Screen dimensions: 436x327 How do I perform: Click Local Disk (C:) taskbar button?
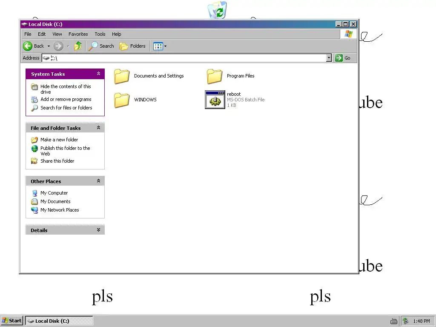(x=59, y=321)
